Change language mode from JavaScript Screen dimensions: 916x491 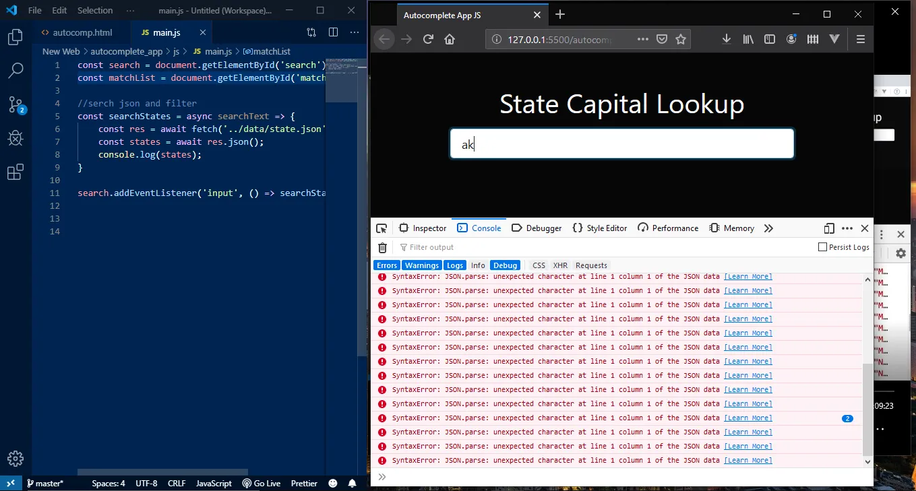[x=214, y=484]
